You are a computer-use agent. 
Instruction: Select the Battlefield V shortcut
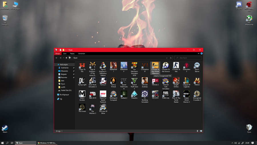(124, 67)
